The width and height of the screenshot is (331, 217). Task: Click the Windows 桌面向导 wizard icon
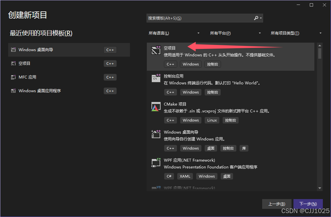tap(156, 135)
